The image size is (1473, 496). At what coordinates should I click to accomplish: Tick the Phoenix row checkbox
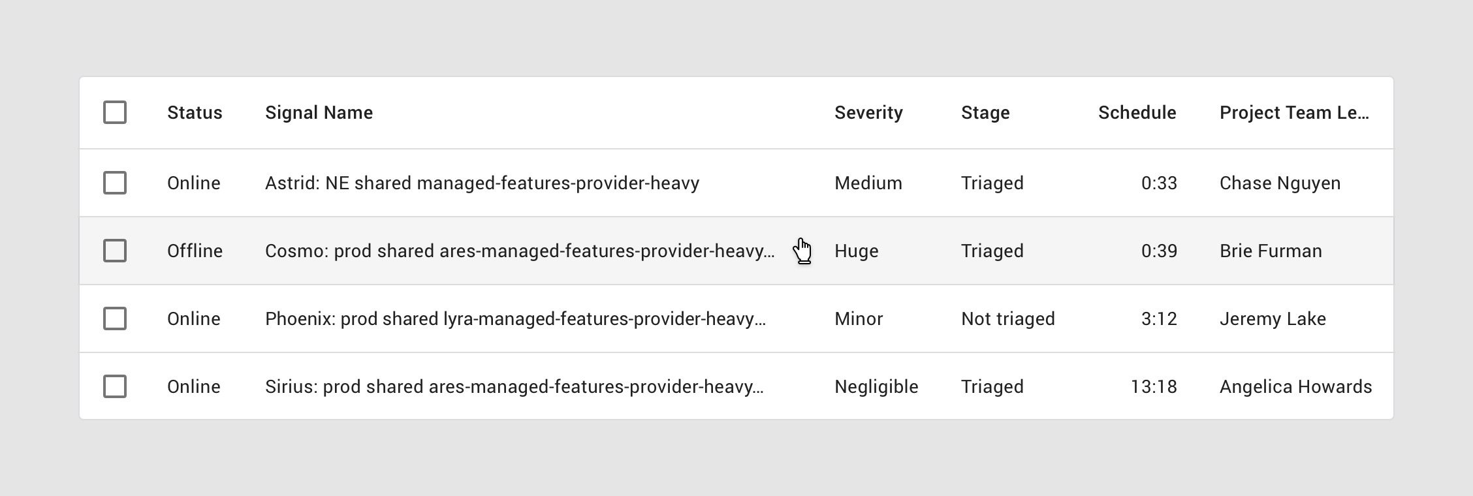click(115, 318)
